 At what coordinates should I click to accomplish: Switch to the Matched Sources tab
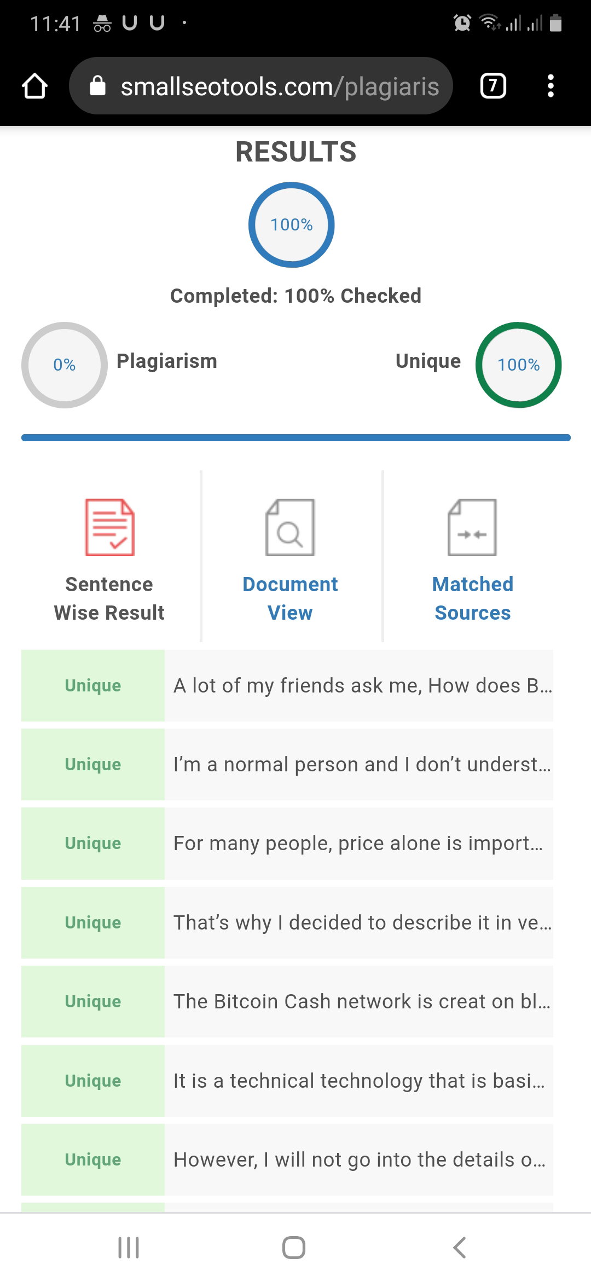click(472, 598)
